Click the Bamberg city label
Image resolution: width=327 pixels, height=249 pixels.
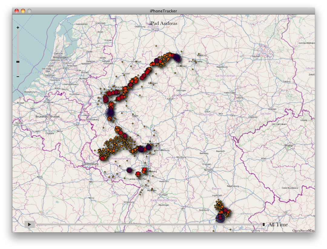click(204, 153)
